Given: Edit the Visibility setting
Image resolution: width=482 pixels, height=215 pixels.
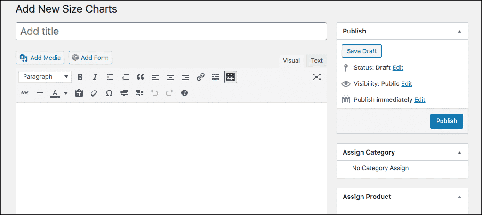Looking at the screenshot, I should 406,83.
